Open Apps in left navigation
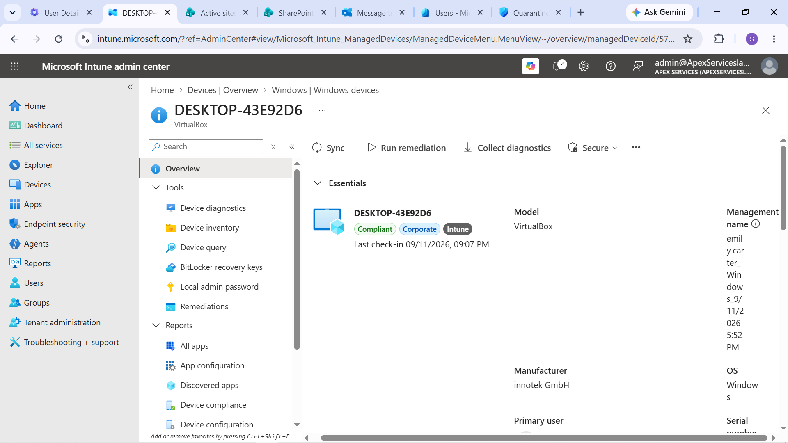The width and height of the screenshot is (788, 443). pos(33,204)
